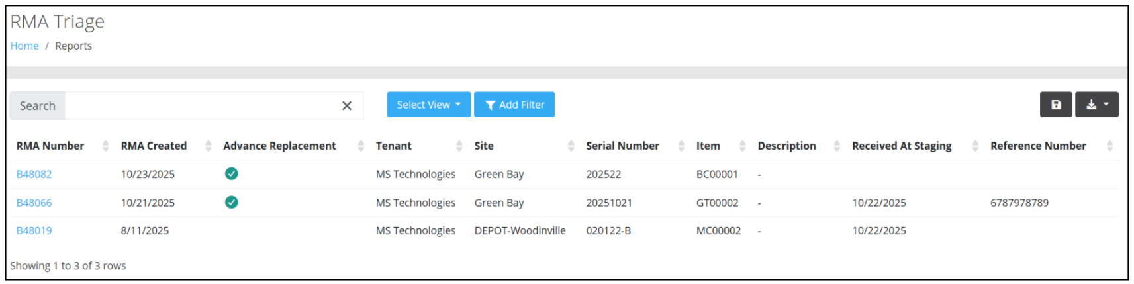Open RMA B48066 link
The height and width of the screenshot is (284, 1134).
(x=34, y=203)
